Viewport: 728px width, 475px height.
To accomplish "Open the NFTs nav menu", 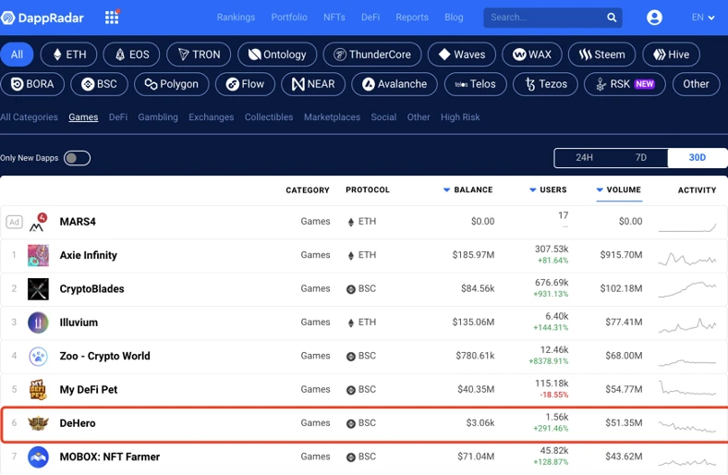I will point(334,18).
